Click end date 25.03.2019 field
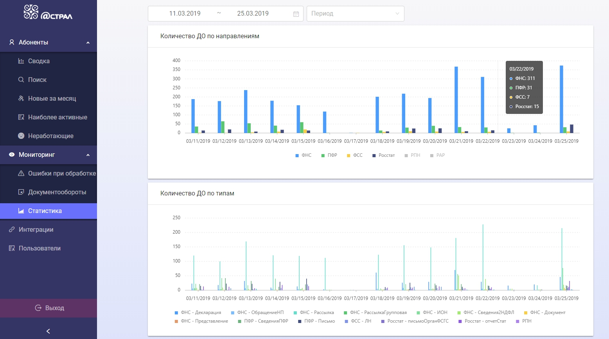 pyautogui.click(x=253, y=13)
